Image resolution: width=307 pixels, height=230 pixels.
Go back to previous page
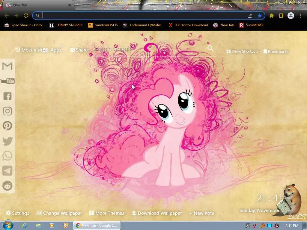click(7, 16)
